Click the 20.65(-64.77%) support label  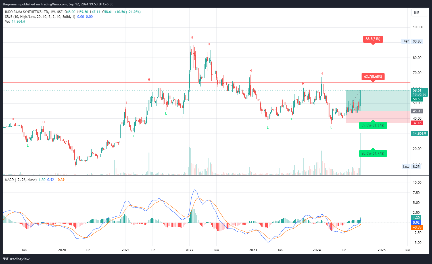tap(373, 153)
